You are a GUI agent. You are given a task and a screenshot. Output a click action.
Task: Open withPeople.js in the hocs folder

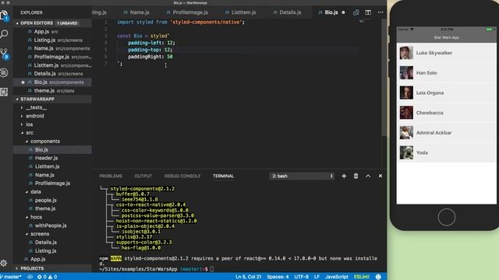[52, 226]
